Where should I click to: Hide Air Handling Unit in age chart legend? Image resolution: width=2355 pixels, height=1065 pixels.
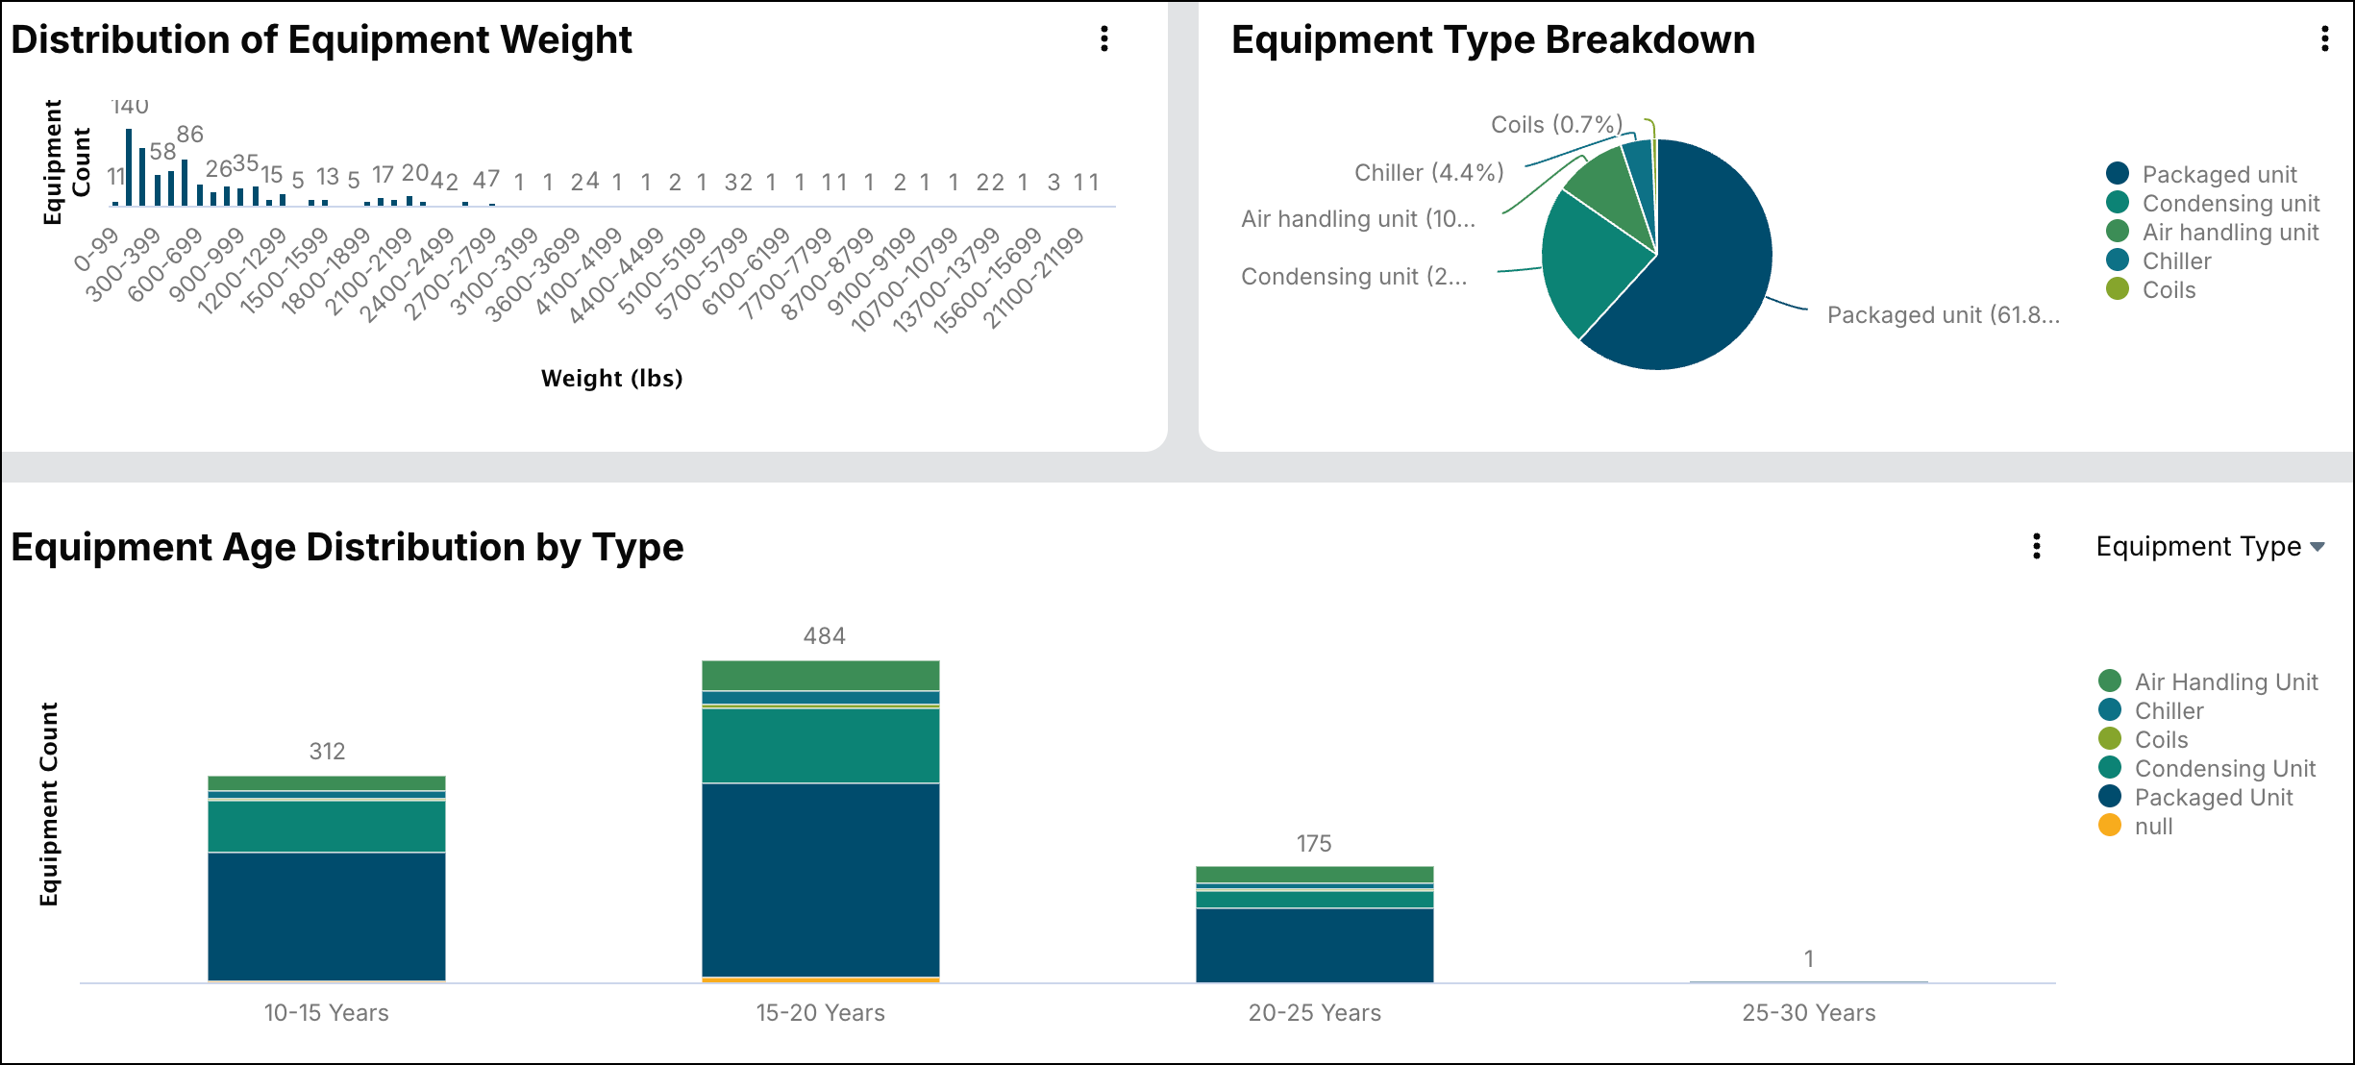[2225, 682]
